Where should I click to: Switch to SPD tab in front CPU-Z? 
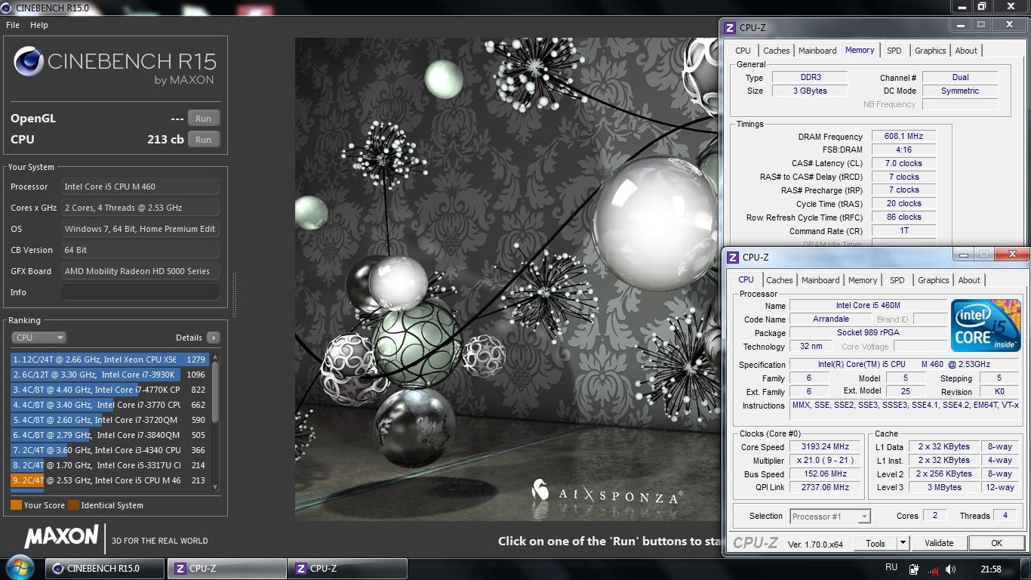pyautogui.click(x=897, y=280)
